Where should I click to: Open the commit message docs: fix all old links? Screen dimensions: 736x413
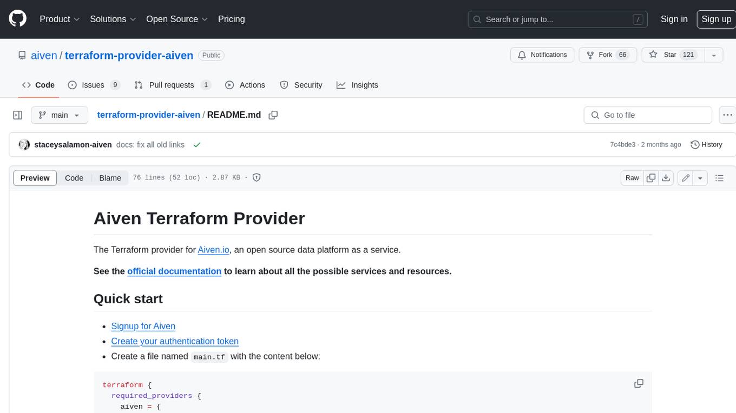(x=150, y=145)
